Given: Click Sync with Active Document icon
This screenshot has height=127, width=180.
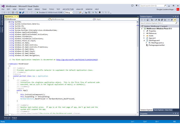Looking at the screenshot, I should click(x=156, y=20).
